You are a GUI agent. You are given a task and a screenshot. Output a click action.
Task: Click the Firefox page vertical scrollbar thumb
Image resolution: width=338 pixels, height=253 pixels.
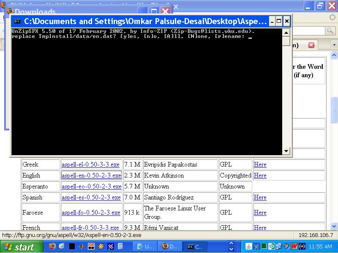(x=334, y=110)
